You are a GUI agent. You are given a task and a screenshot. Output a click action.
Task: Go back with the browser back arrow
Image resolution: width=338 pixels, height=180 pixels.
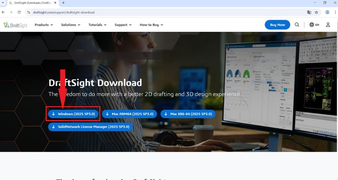click(x=3, y=12)
